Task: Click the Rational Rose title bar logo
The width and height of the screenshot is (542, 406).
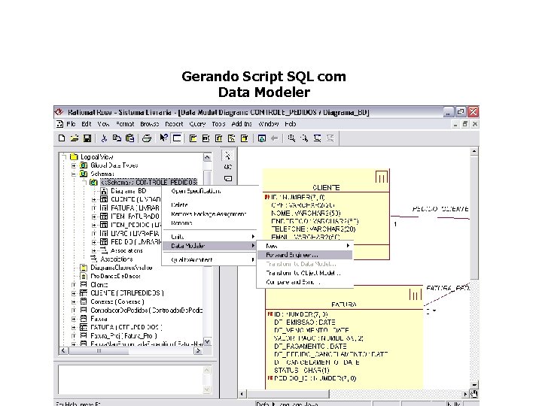Action: [x=59, y=112]
